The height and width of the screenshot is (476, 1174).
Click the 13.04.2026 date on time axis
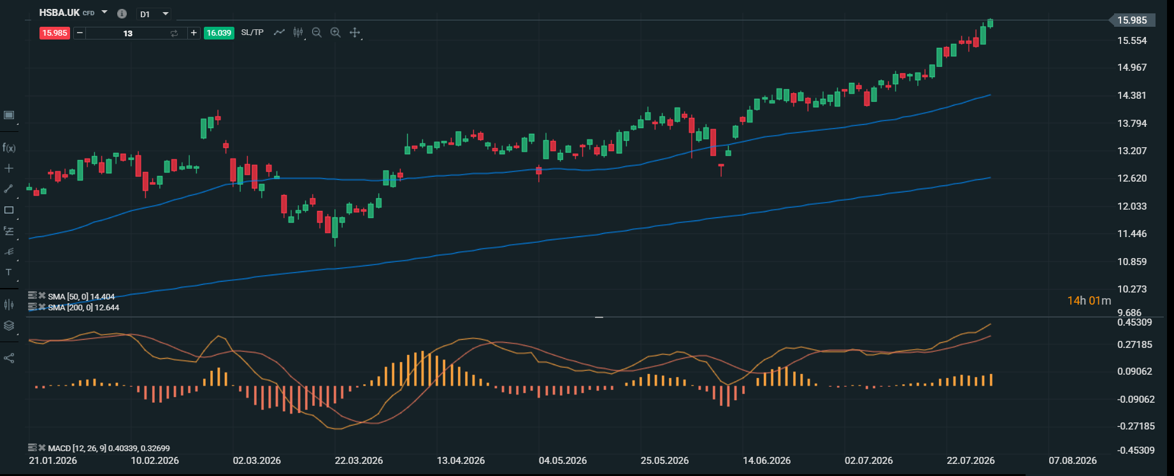coord(461,461)
